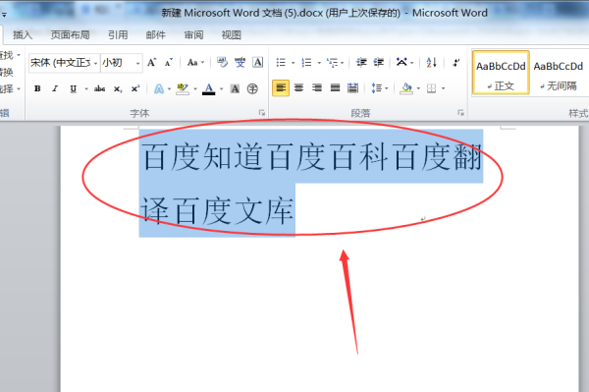Screen dimensions: 589x392
Task: Click Decrease Indent icon
Action: (x=361, y=63)
